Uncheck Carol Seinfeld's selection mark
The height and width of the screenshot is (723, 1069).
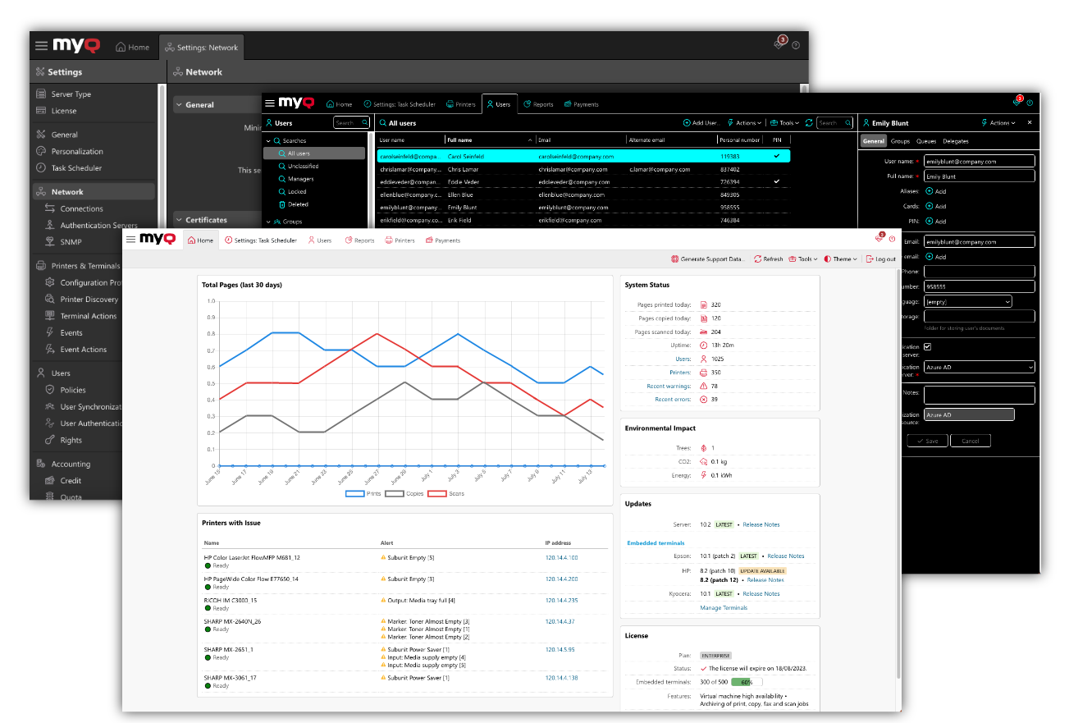pos(777,155)
